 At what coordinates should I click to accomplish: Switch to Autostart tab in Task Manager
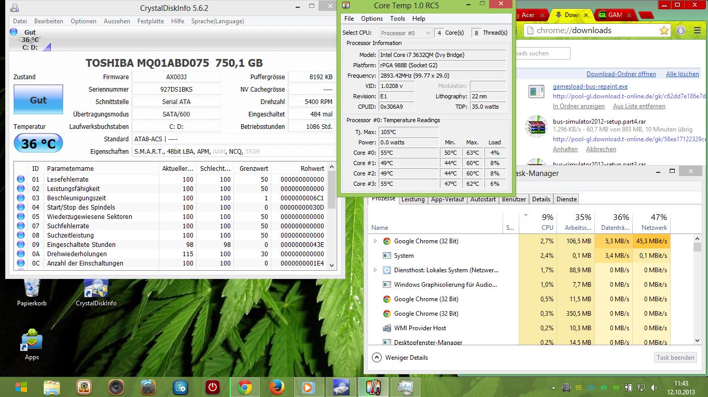tap(483, 199)
